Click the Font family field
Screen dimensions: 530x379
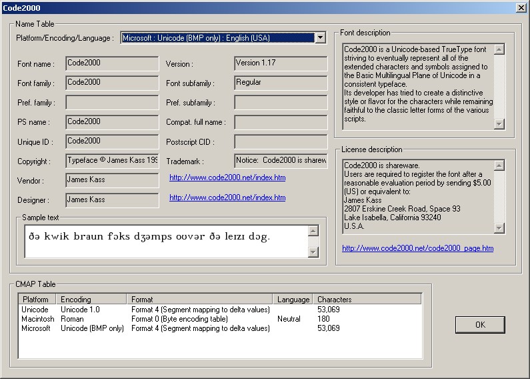click(x=112, y=83)
